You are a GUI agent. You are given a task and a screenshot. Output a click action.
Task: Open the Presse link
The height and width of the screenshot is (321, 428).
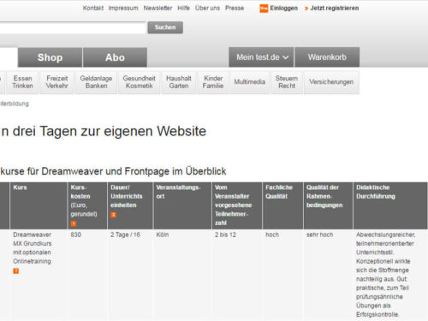pos(235,9)
